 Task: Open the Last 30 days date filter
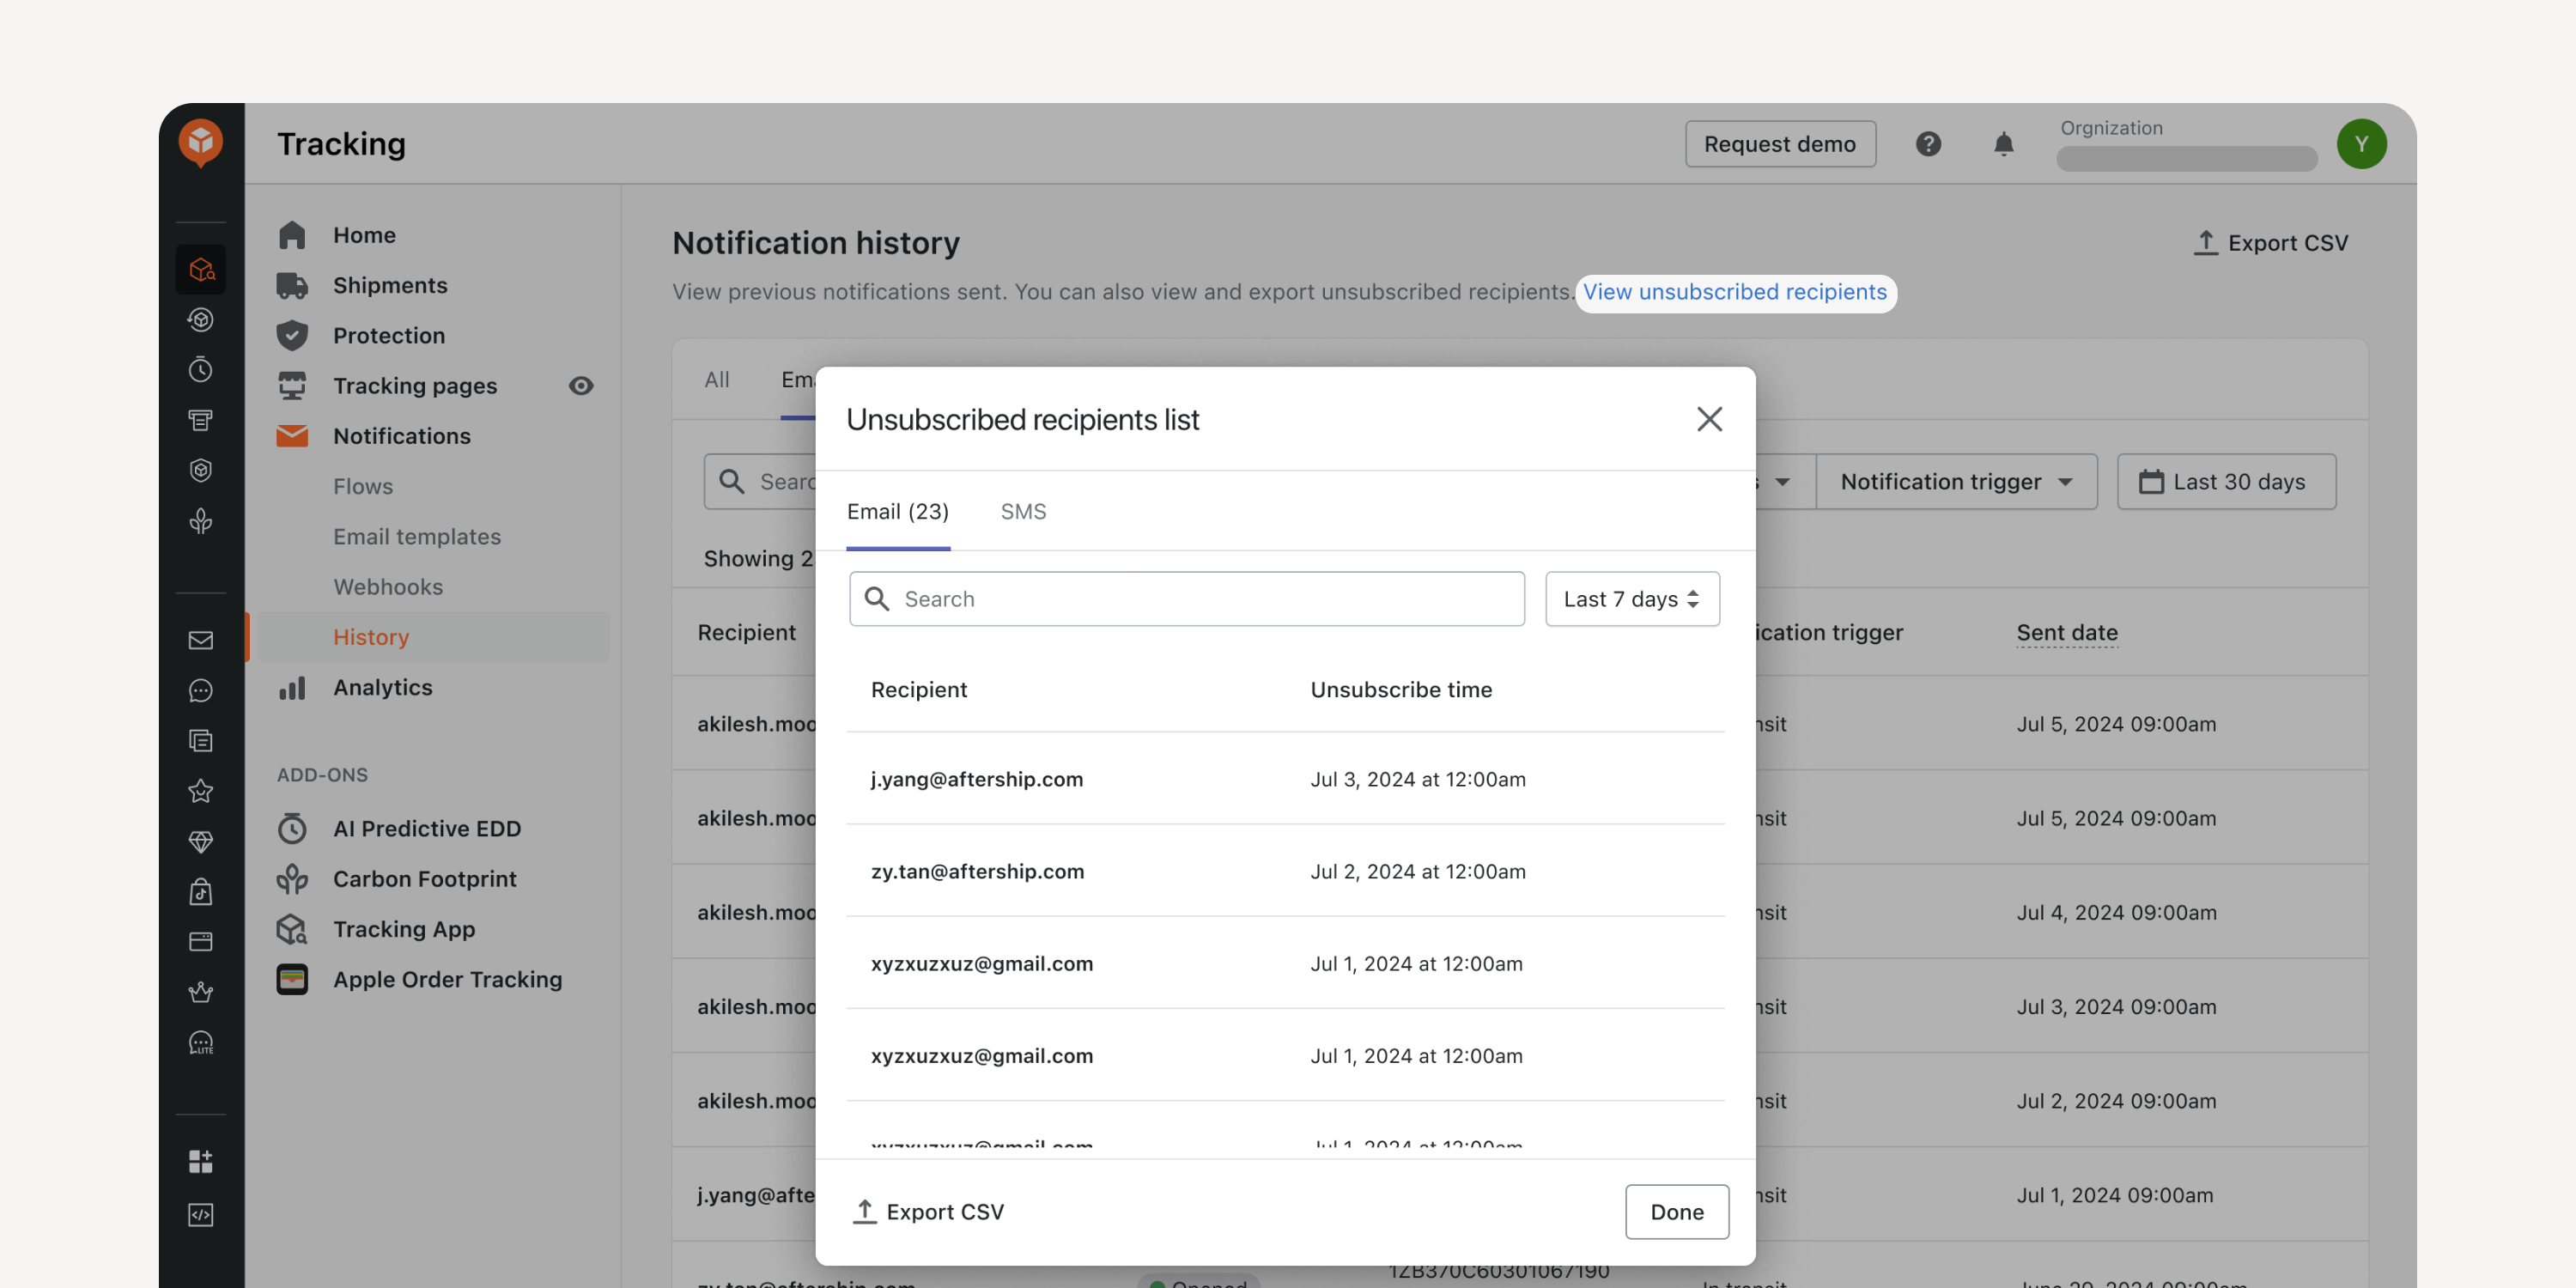click(2226, 482)
